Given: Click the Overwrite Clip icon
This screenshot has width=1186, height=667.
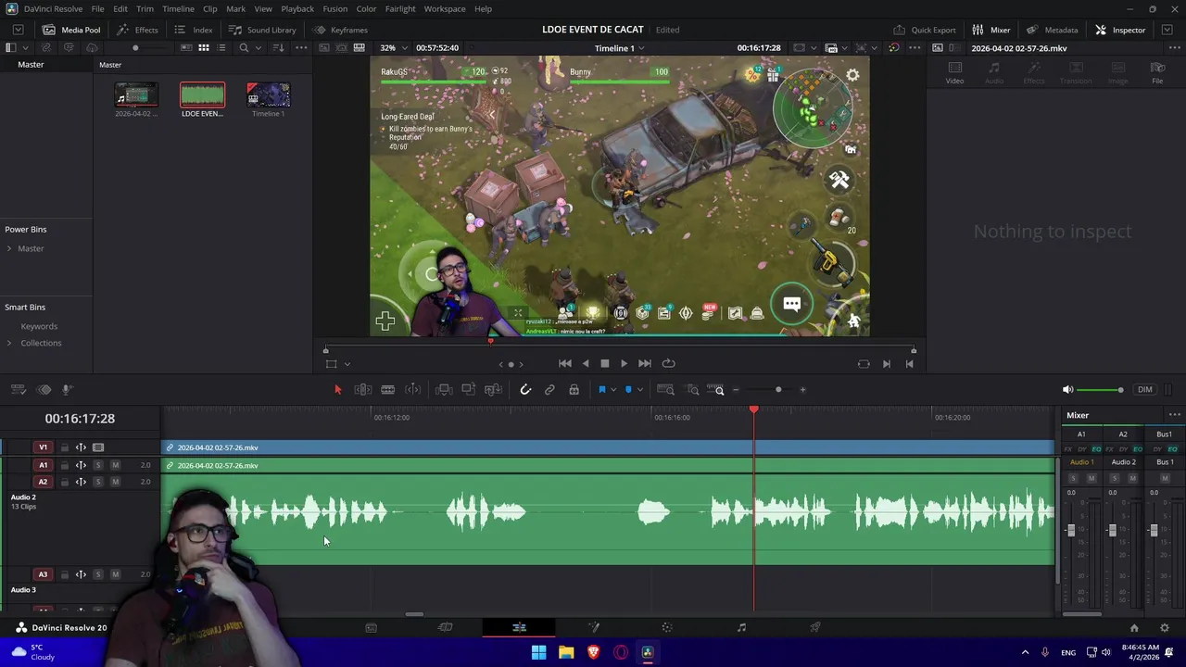Looking at the screenshot, I should (469, 390).
